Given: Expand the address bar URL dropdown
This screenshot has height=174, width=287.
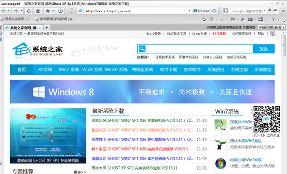Looking at the screenshot, I should [x=189, y=11].
